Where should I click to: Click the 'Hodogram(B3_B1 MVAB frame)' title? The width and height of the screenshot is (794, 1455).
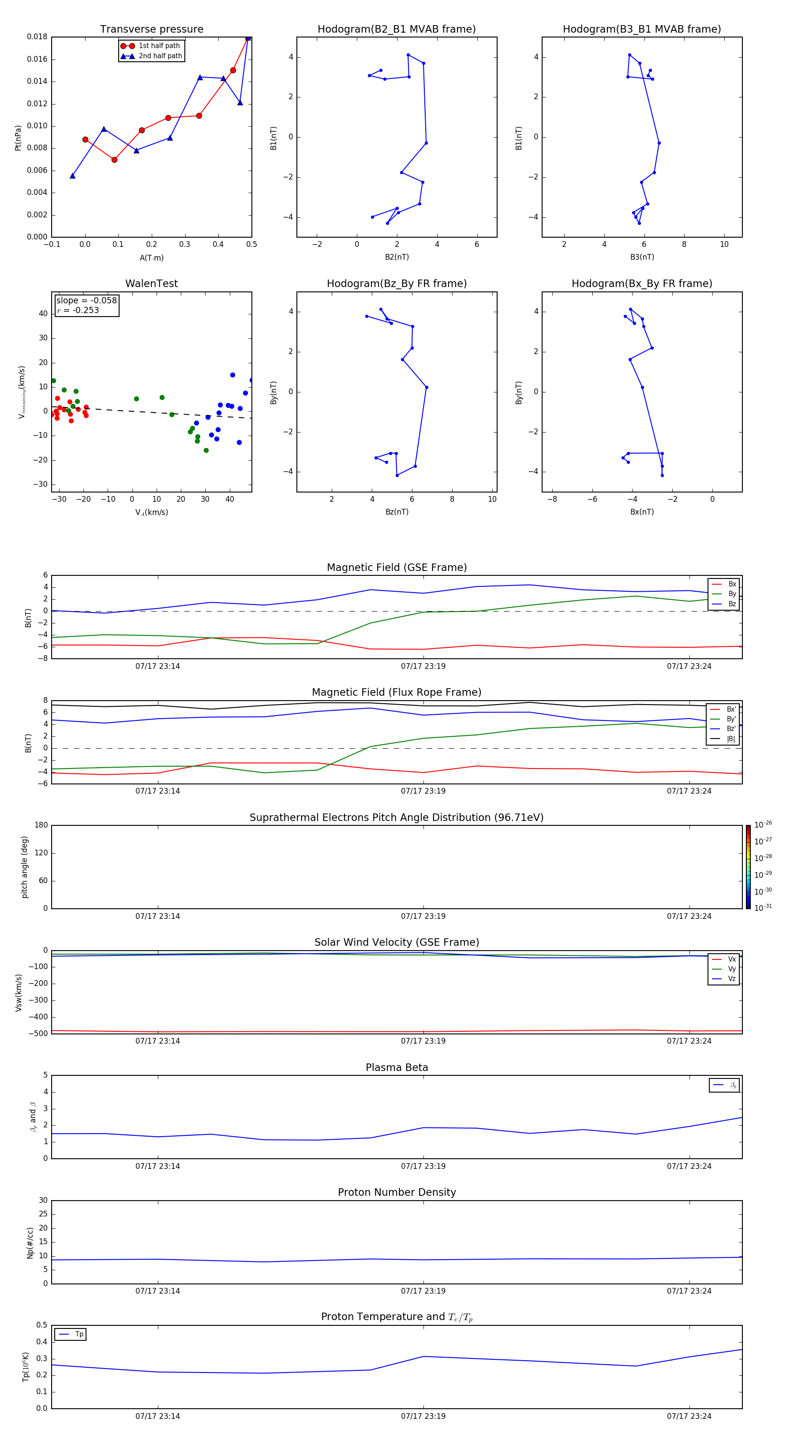point(642,30)
